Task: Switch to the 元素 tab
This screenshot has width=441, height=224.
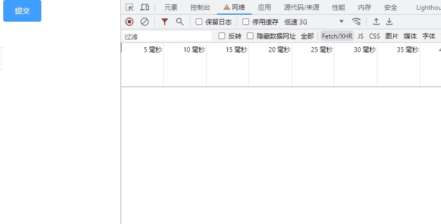Action: pyautogui.click(x=171, y=8)
